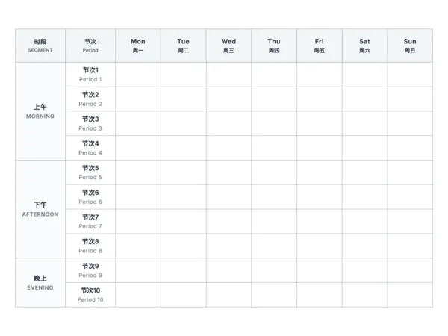Click the 时段 SEGMENT header cell
This screenshot has height=336, width=448.
point(40,46)
